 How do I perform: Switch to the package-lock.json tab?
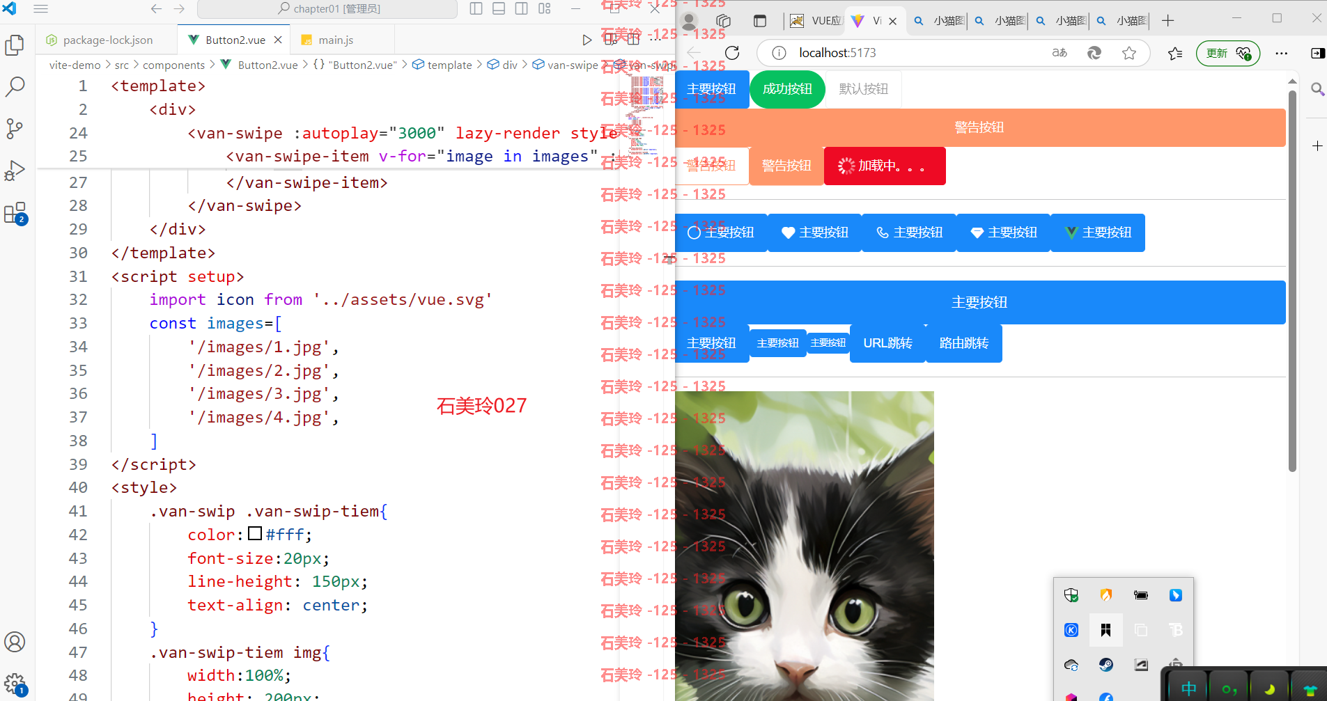pos(107,40)
